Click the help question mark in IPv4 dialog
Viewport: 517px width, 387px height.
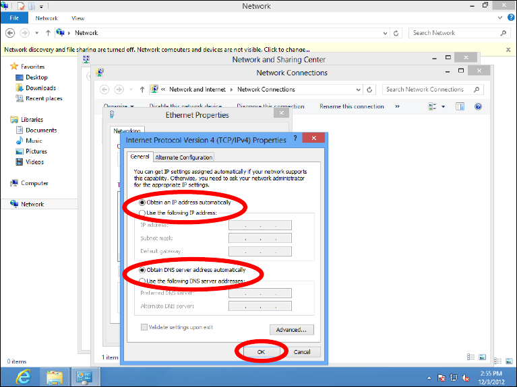coord(295,138)
